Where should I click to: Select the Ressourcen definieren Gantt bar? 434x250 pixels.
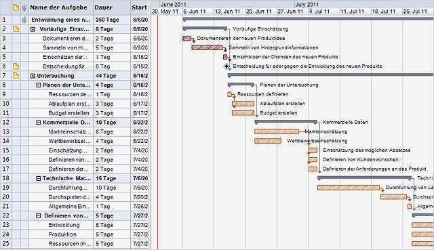click(229, 94)
